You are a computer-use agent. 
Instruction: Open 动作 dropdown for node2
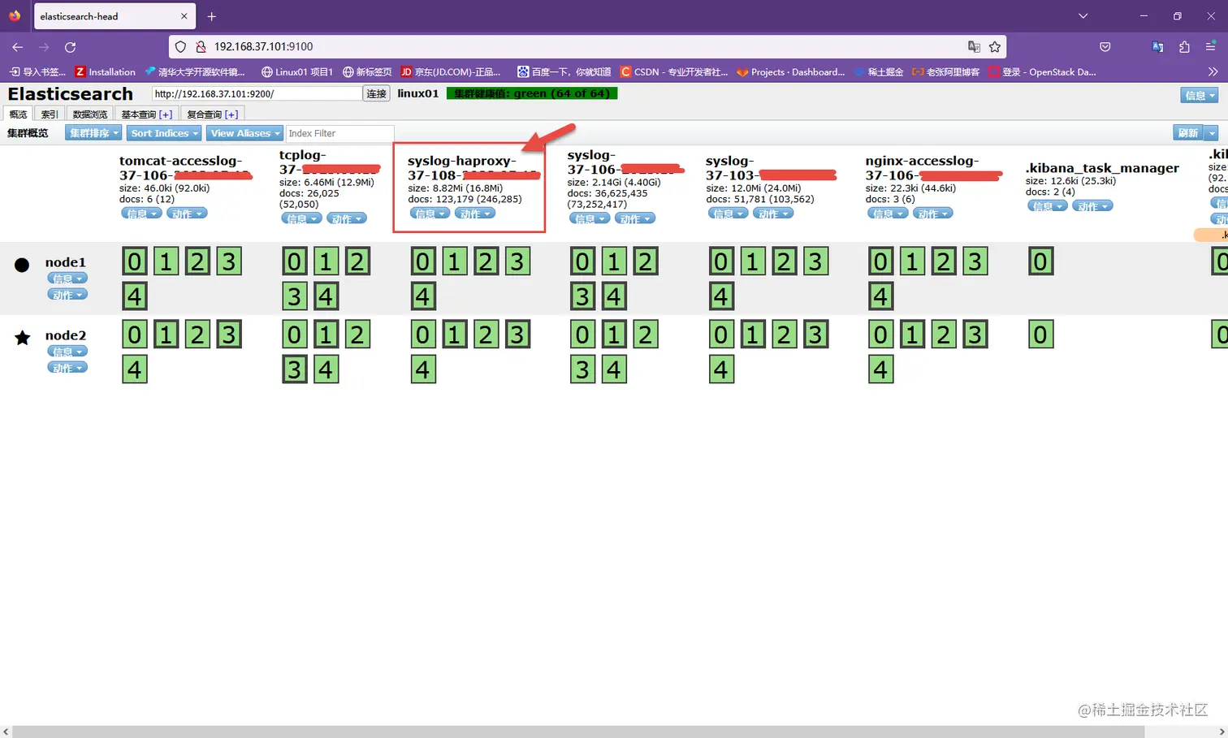click(67, 368)
